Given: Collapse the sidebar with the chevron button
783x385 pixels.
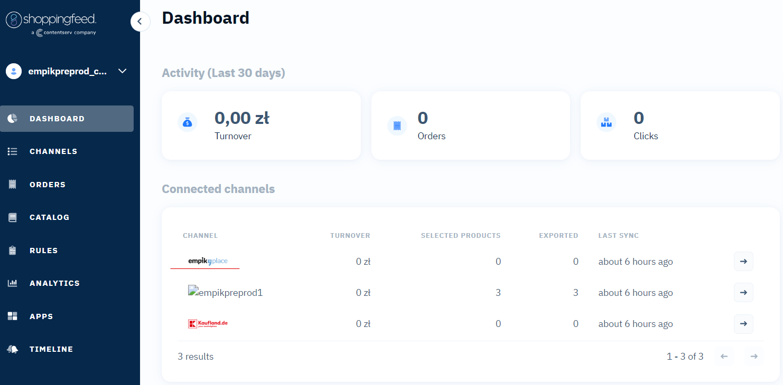Looking at the screenshot, I should pyautogui.click(x=140, y=22).
